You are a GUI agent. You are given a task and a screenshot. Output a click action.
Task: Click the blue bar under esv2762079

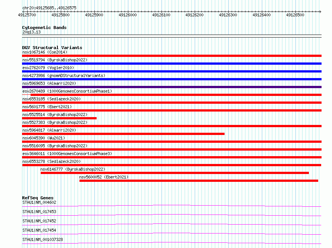[172, 71]
